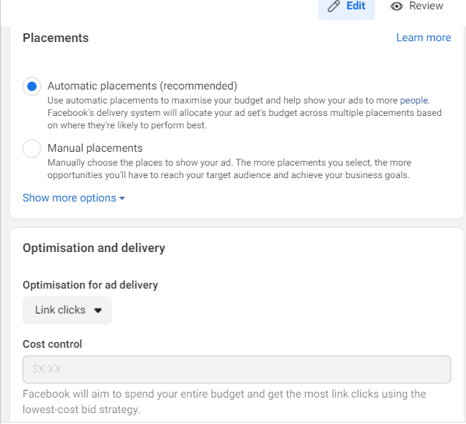Screen dimensions: 466x424
Task: Focus the Cost control input field
Action: click(x=237, y=370)
